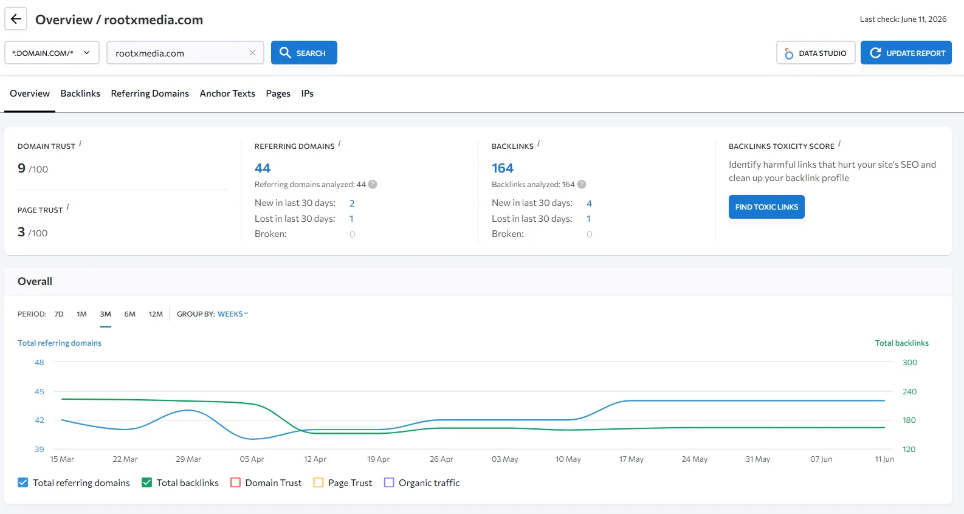Select the 7D period
The width and height of the screenshot is (964, 514).
[x=59, y=314]
